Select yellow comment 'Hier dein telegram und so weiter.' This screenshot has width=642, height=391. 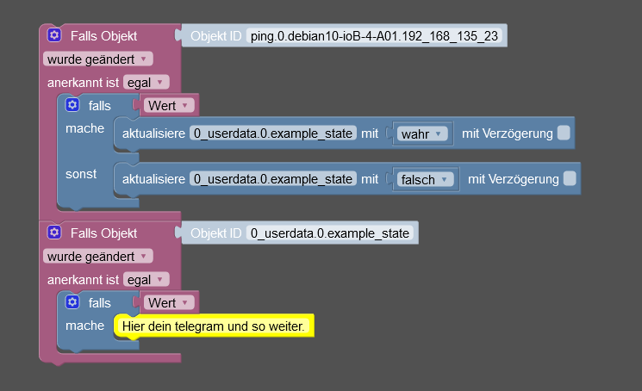(214, 326)
